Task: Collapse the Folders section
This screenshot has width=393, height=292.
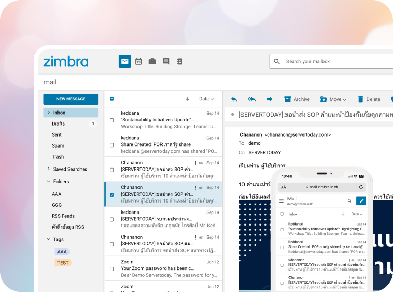Action: (49, 181)
